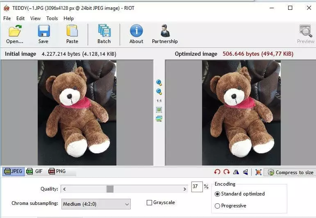Show the About dialog
316x218 pixels.
click(x=136, y=34)
